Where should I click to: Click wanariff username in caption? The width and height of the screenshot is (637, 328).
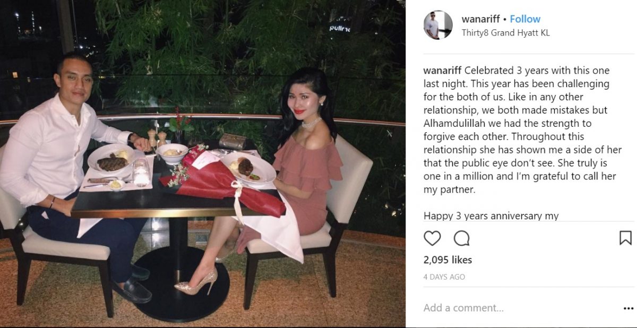443,71
